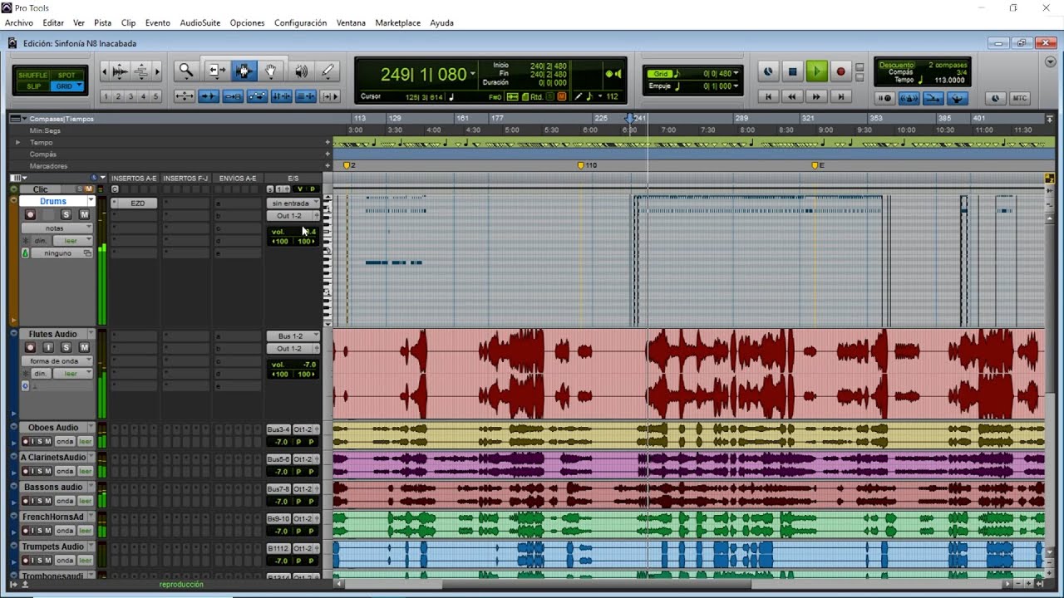Click the tempo value 113.0000 field
This screenshot has height=598, width=1064.
[949, 81]
